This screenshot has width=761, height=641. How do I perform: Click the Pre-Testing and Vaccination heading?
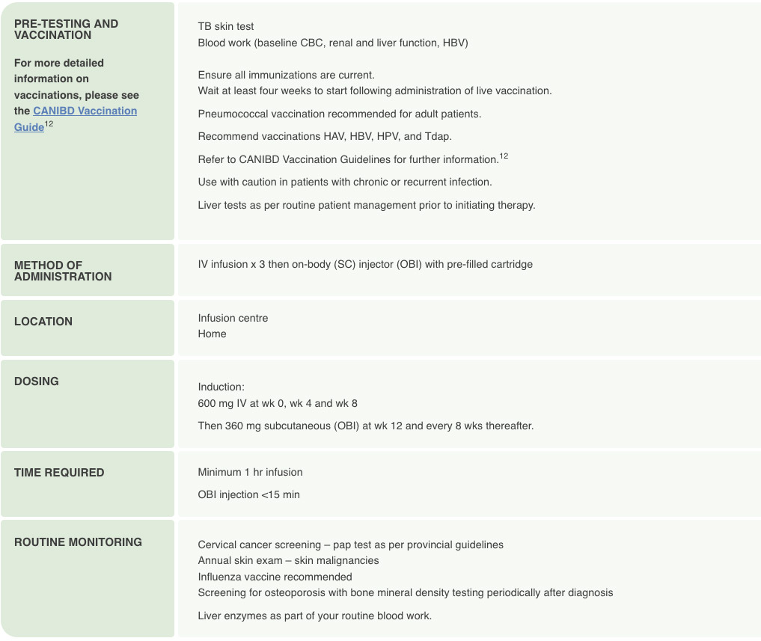66,29
